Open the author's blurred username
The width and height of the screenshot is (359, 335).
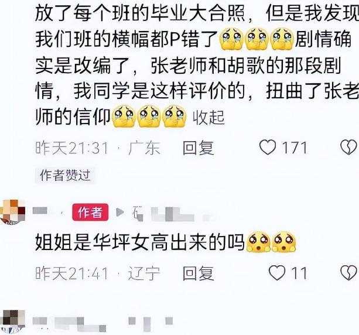point(40,211)
